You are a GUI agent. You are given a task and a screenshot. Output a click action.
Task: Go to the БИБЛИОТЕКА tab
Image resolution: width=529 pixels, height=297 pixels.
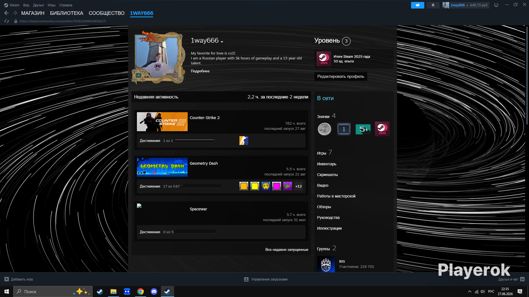[x=67, y=13]
